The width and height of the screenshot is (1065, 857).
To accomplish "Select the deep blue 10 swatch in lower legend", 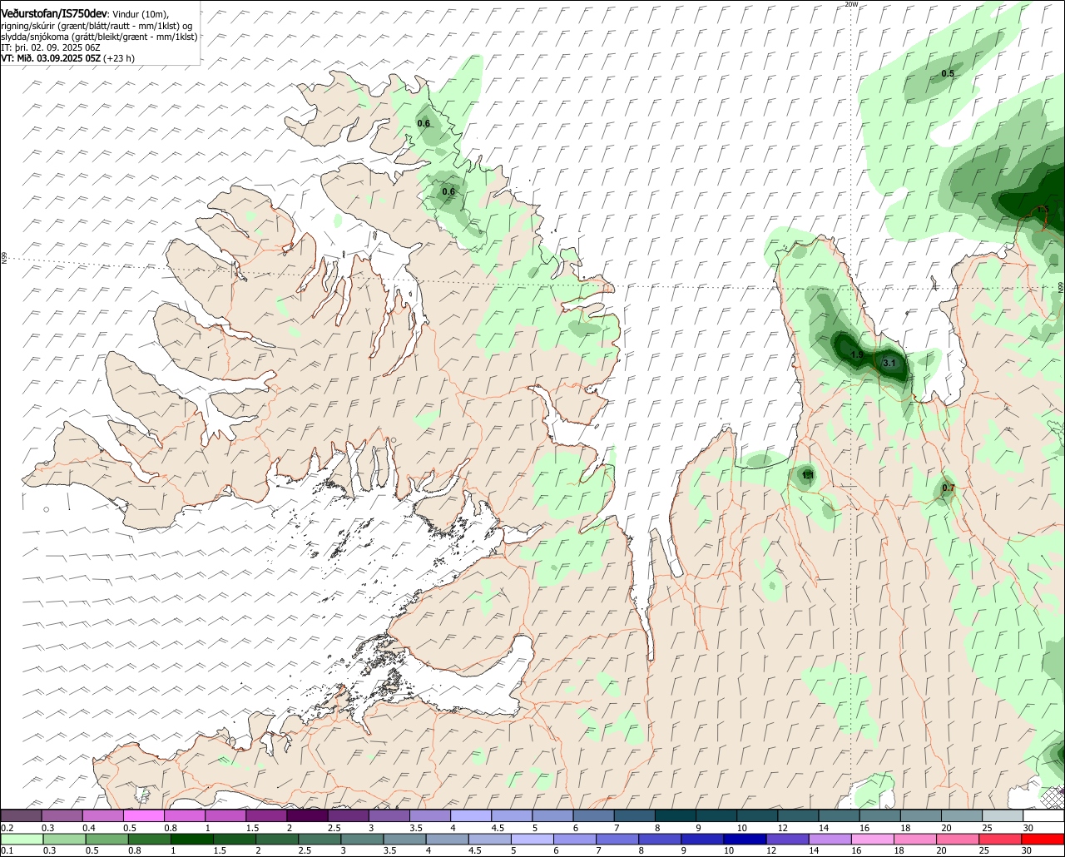I will point(745,839).
